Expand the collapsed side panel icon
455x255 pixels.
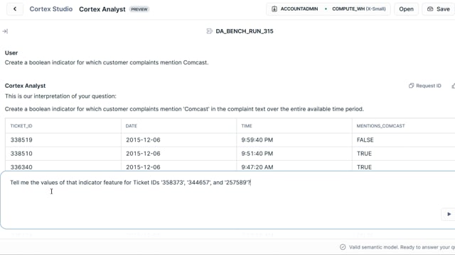tap(5, 31)
